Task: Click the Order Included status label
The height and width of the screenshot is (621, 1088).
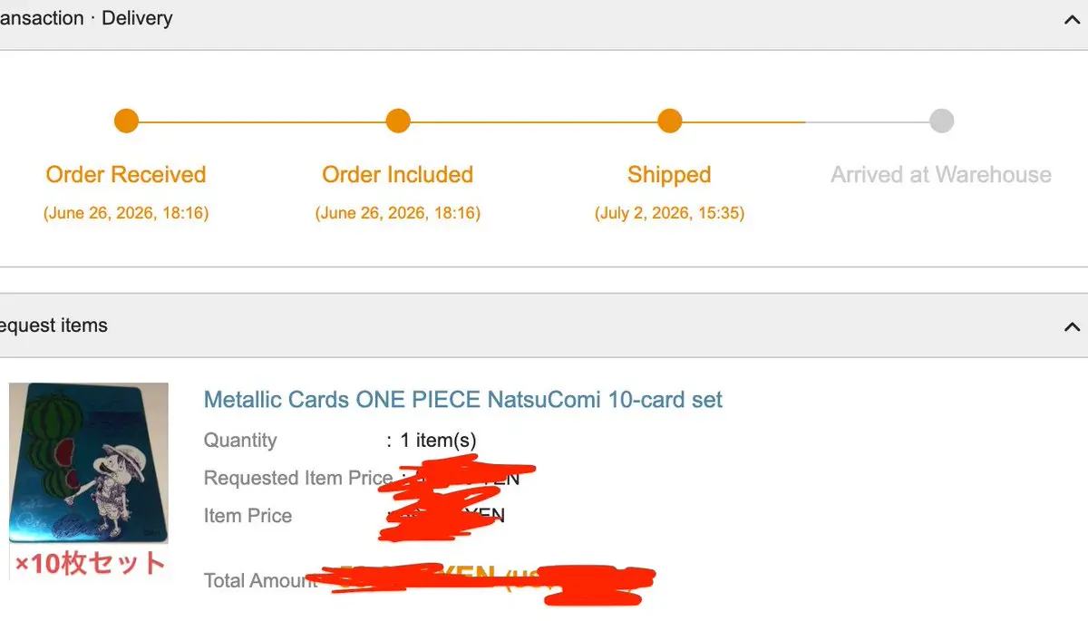Action: coord(398,174)
